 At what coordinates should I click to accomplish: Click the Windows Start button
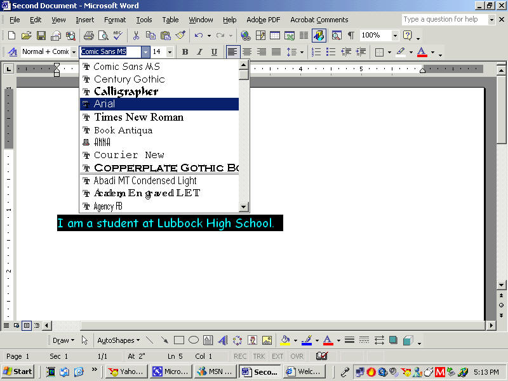(x=18, y=371)
